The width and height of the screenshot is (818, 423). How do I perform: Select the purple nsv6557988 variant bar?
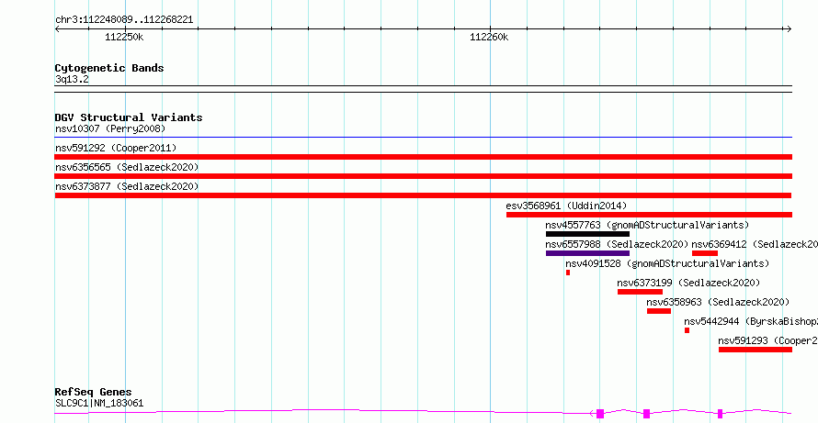[x=588, y=253]
